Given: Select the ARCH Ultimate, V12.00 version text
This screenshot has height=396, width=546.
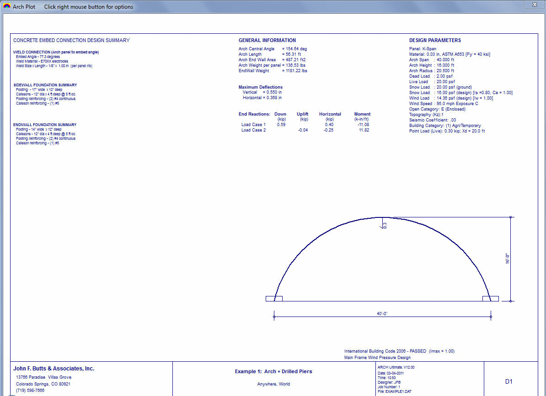Looking at the screenshot, I should 396,367.
